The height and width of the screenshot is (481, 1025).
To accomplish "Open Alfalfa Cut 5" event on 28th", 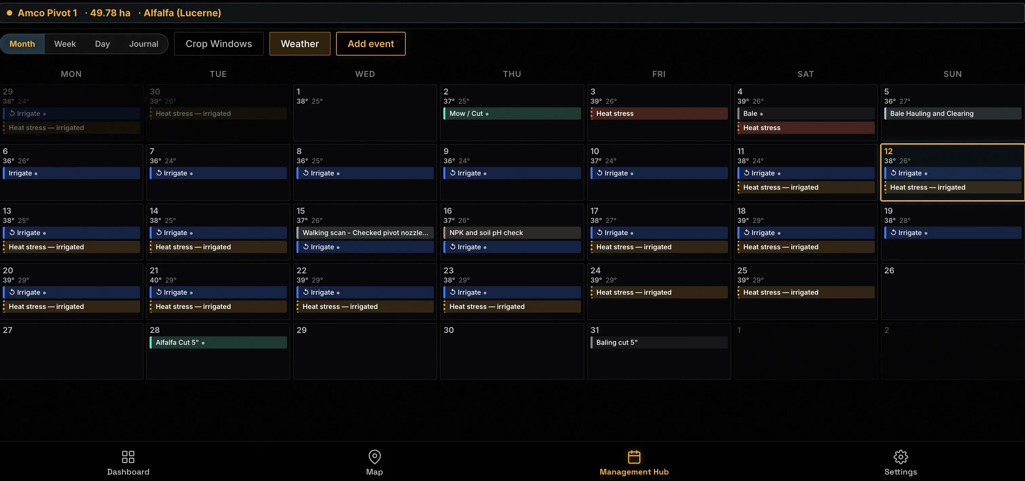I will pyautogui.click(x=218, y=342).
